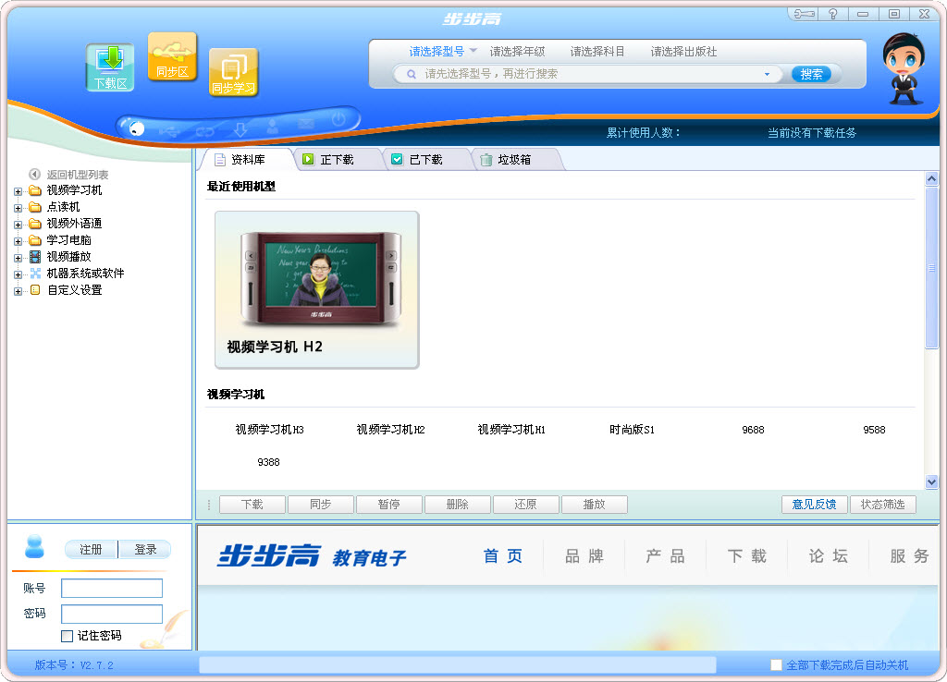Click the 同步 button in bottom toolbar
The height and width of the screenshot is (682, 947).
click(321, 505)
